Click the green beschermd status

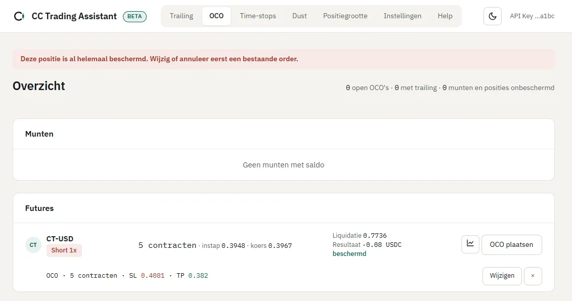tap(349, 254)
